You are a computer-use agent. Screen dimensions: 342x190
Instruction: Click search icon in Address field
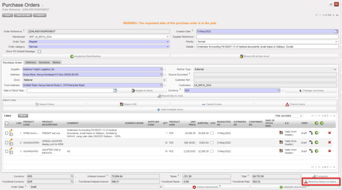[x=161, y=74]
